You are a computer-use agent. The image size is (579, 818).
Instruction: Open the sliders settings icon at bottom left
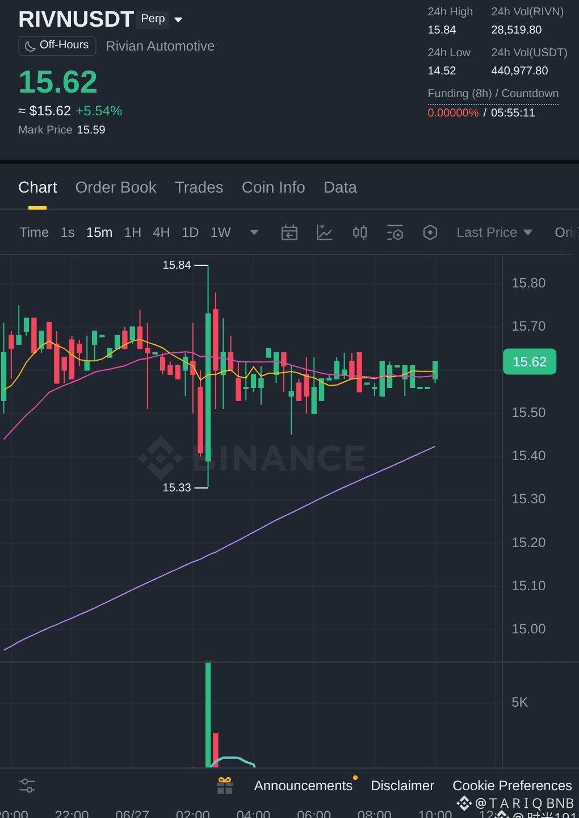pyautogui.click(x=27, y=786)
